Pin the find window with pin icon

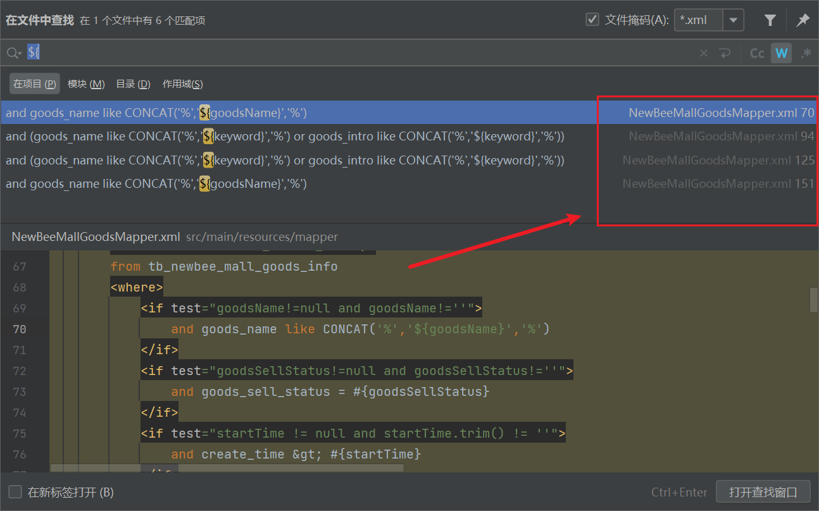coord(803,20)
